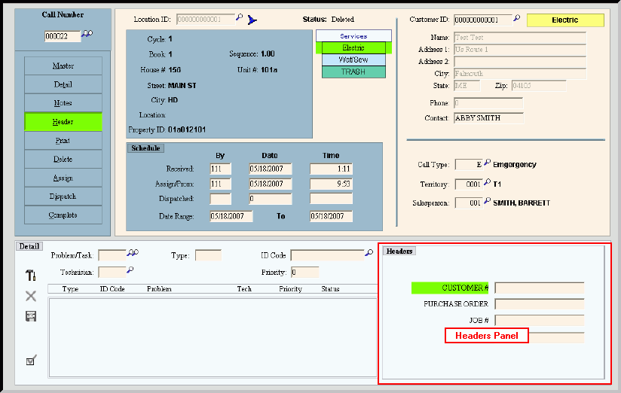Screen dimensions: 621x393
Task: Open the Customer ID lookup magnifier
Action: 517,19
